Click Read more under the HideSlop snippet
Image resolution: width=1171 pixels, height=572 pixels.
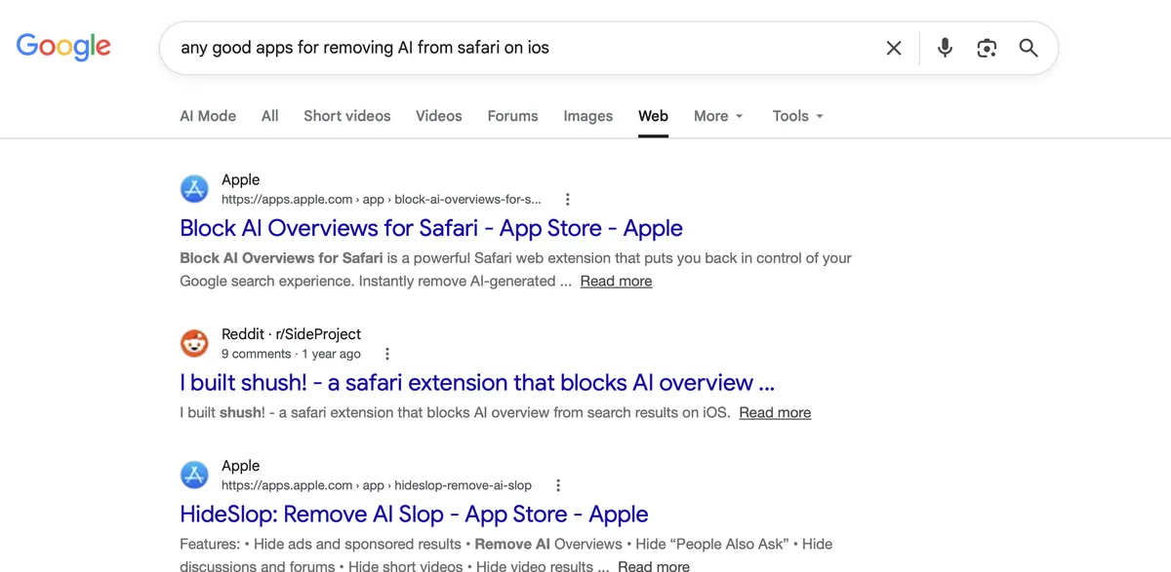pyautogui.click(x=654, y=566)
